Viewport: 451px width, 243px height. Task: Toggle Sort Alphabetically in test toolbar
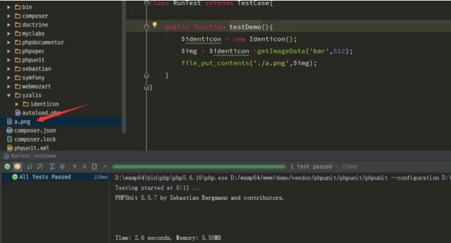point(29,167)
